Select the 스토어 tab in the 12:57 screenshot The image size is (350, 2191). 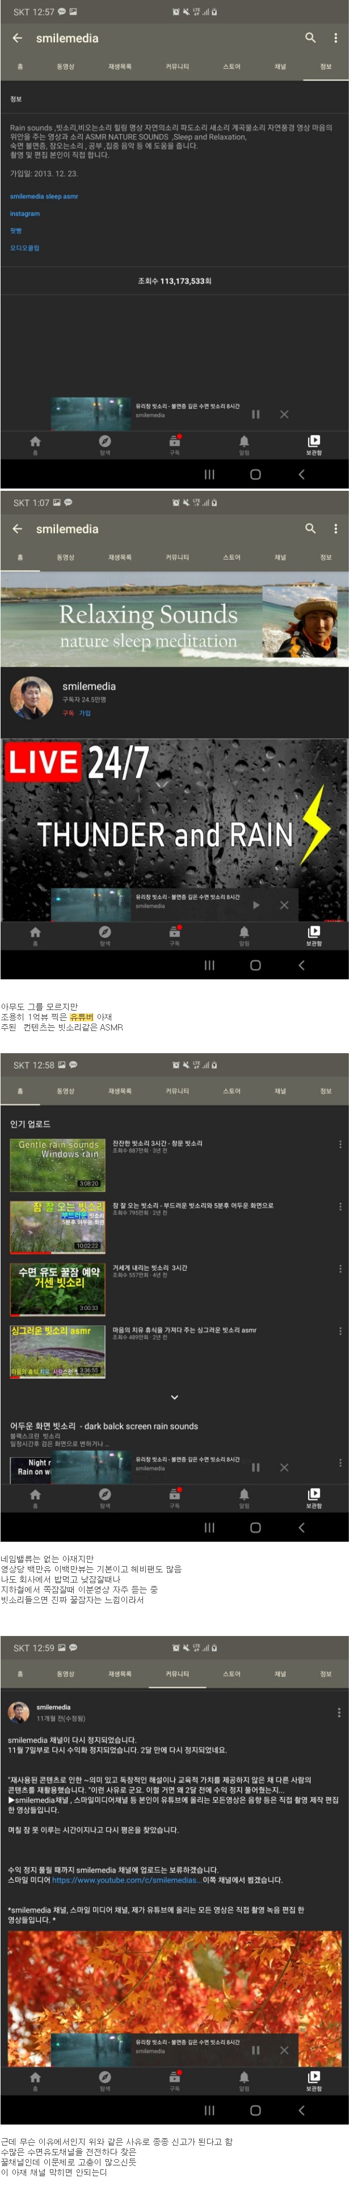click(x=231, y=66)
